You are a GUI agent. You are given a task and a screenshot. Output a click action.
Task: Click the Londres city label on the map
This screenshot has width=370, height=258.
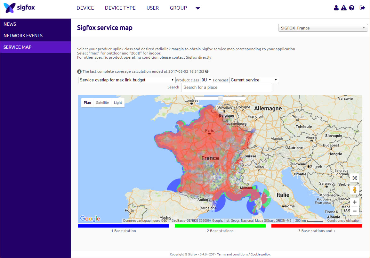coord(192,100)
